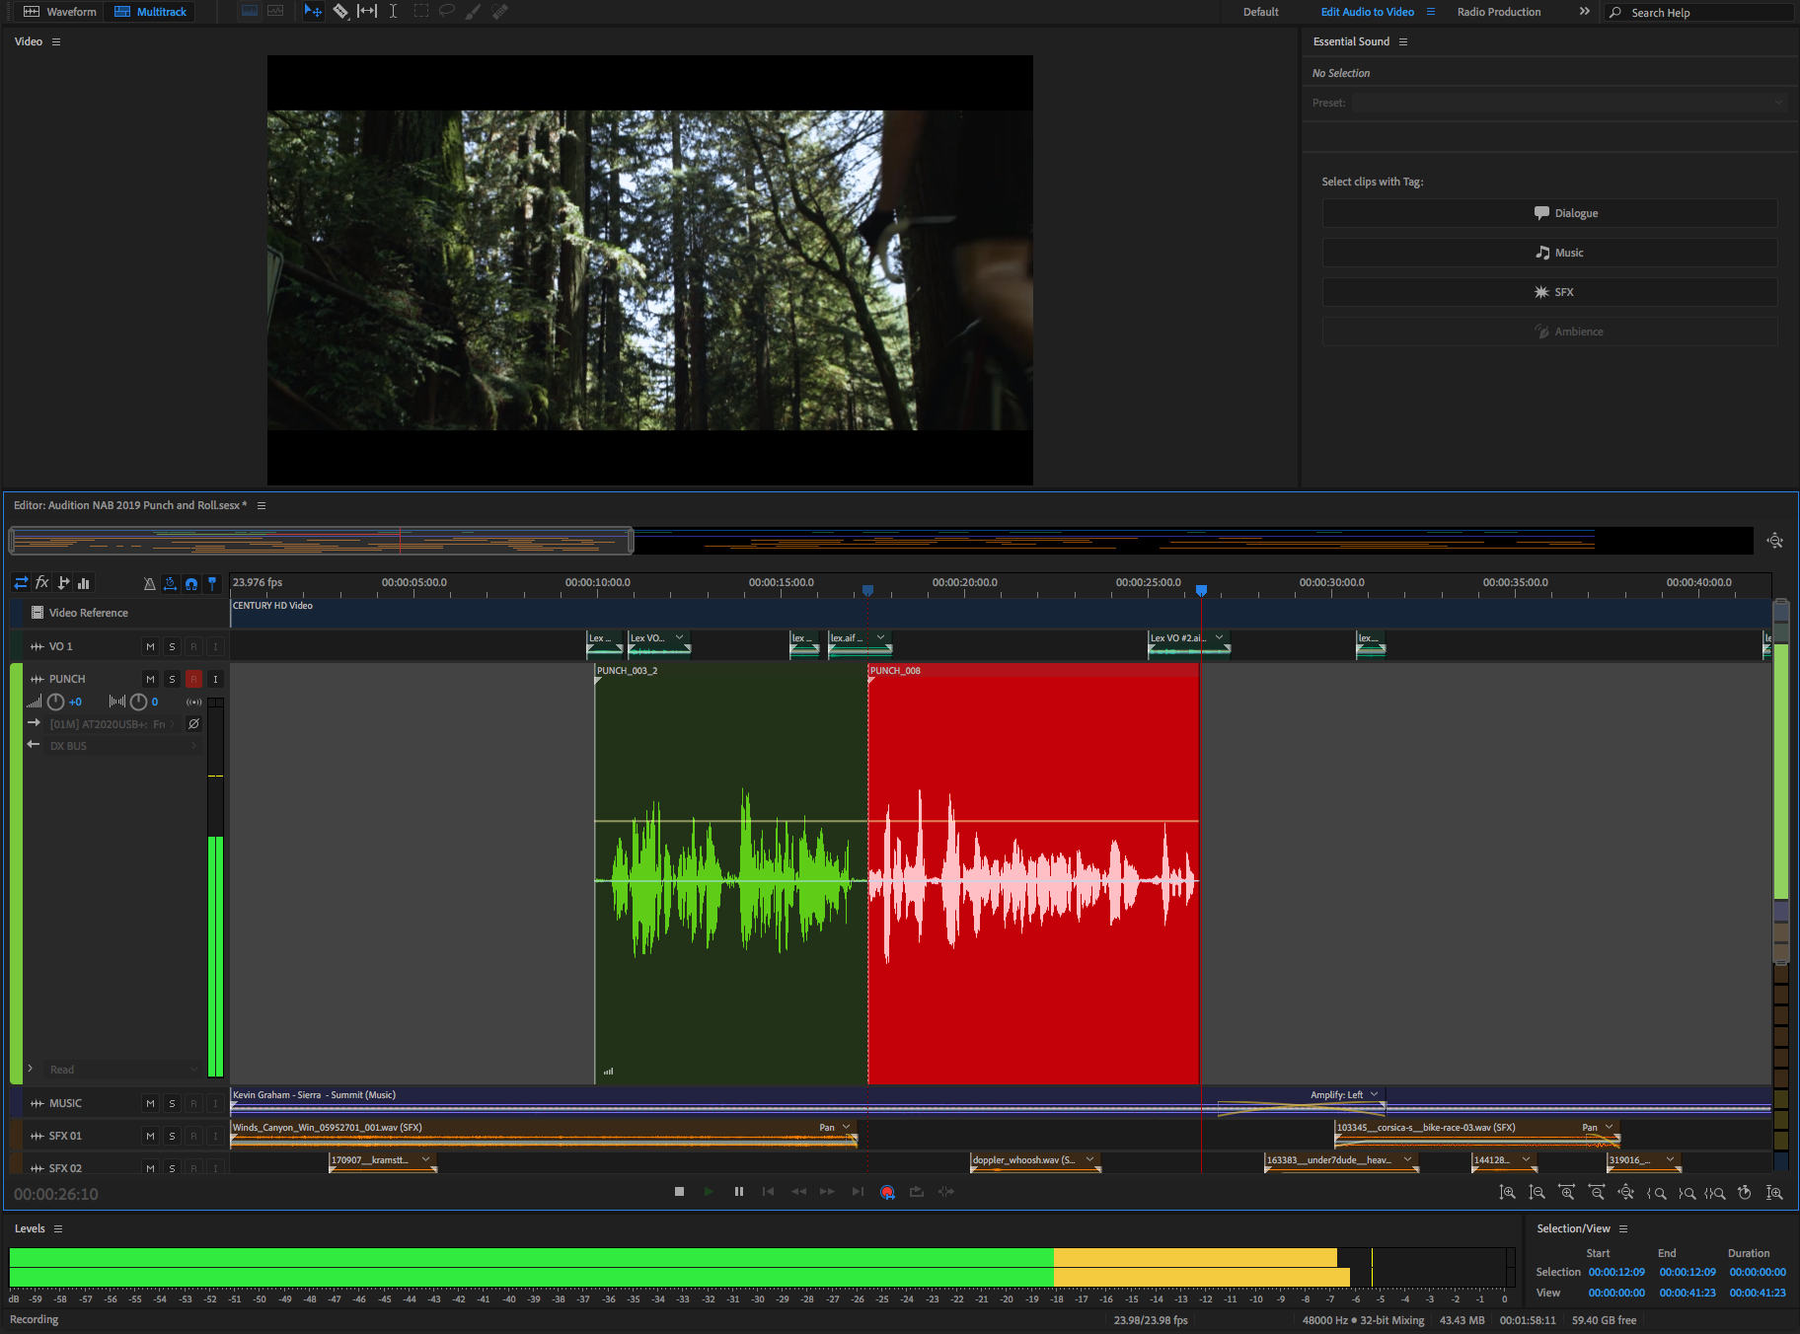Solo the VO 1 track
This screenshot has width=1800, height=1334.
pyautogui.click(x=172, y=646)
